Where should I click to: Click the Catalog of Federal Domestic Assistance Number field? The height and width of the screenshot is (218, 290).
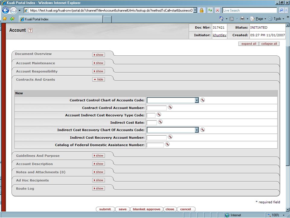(x=155, y=145)
